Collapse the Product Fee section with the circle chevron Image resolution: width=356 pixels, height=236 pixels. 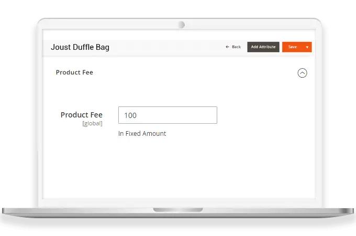tap(302, 73)
